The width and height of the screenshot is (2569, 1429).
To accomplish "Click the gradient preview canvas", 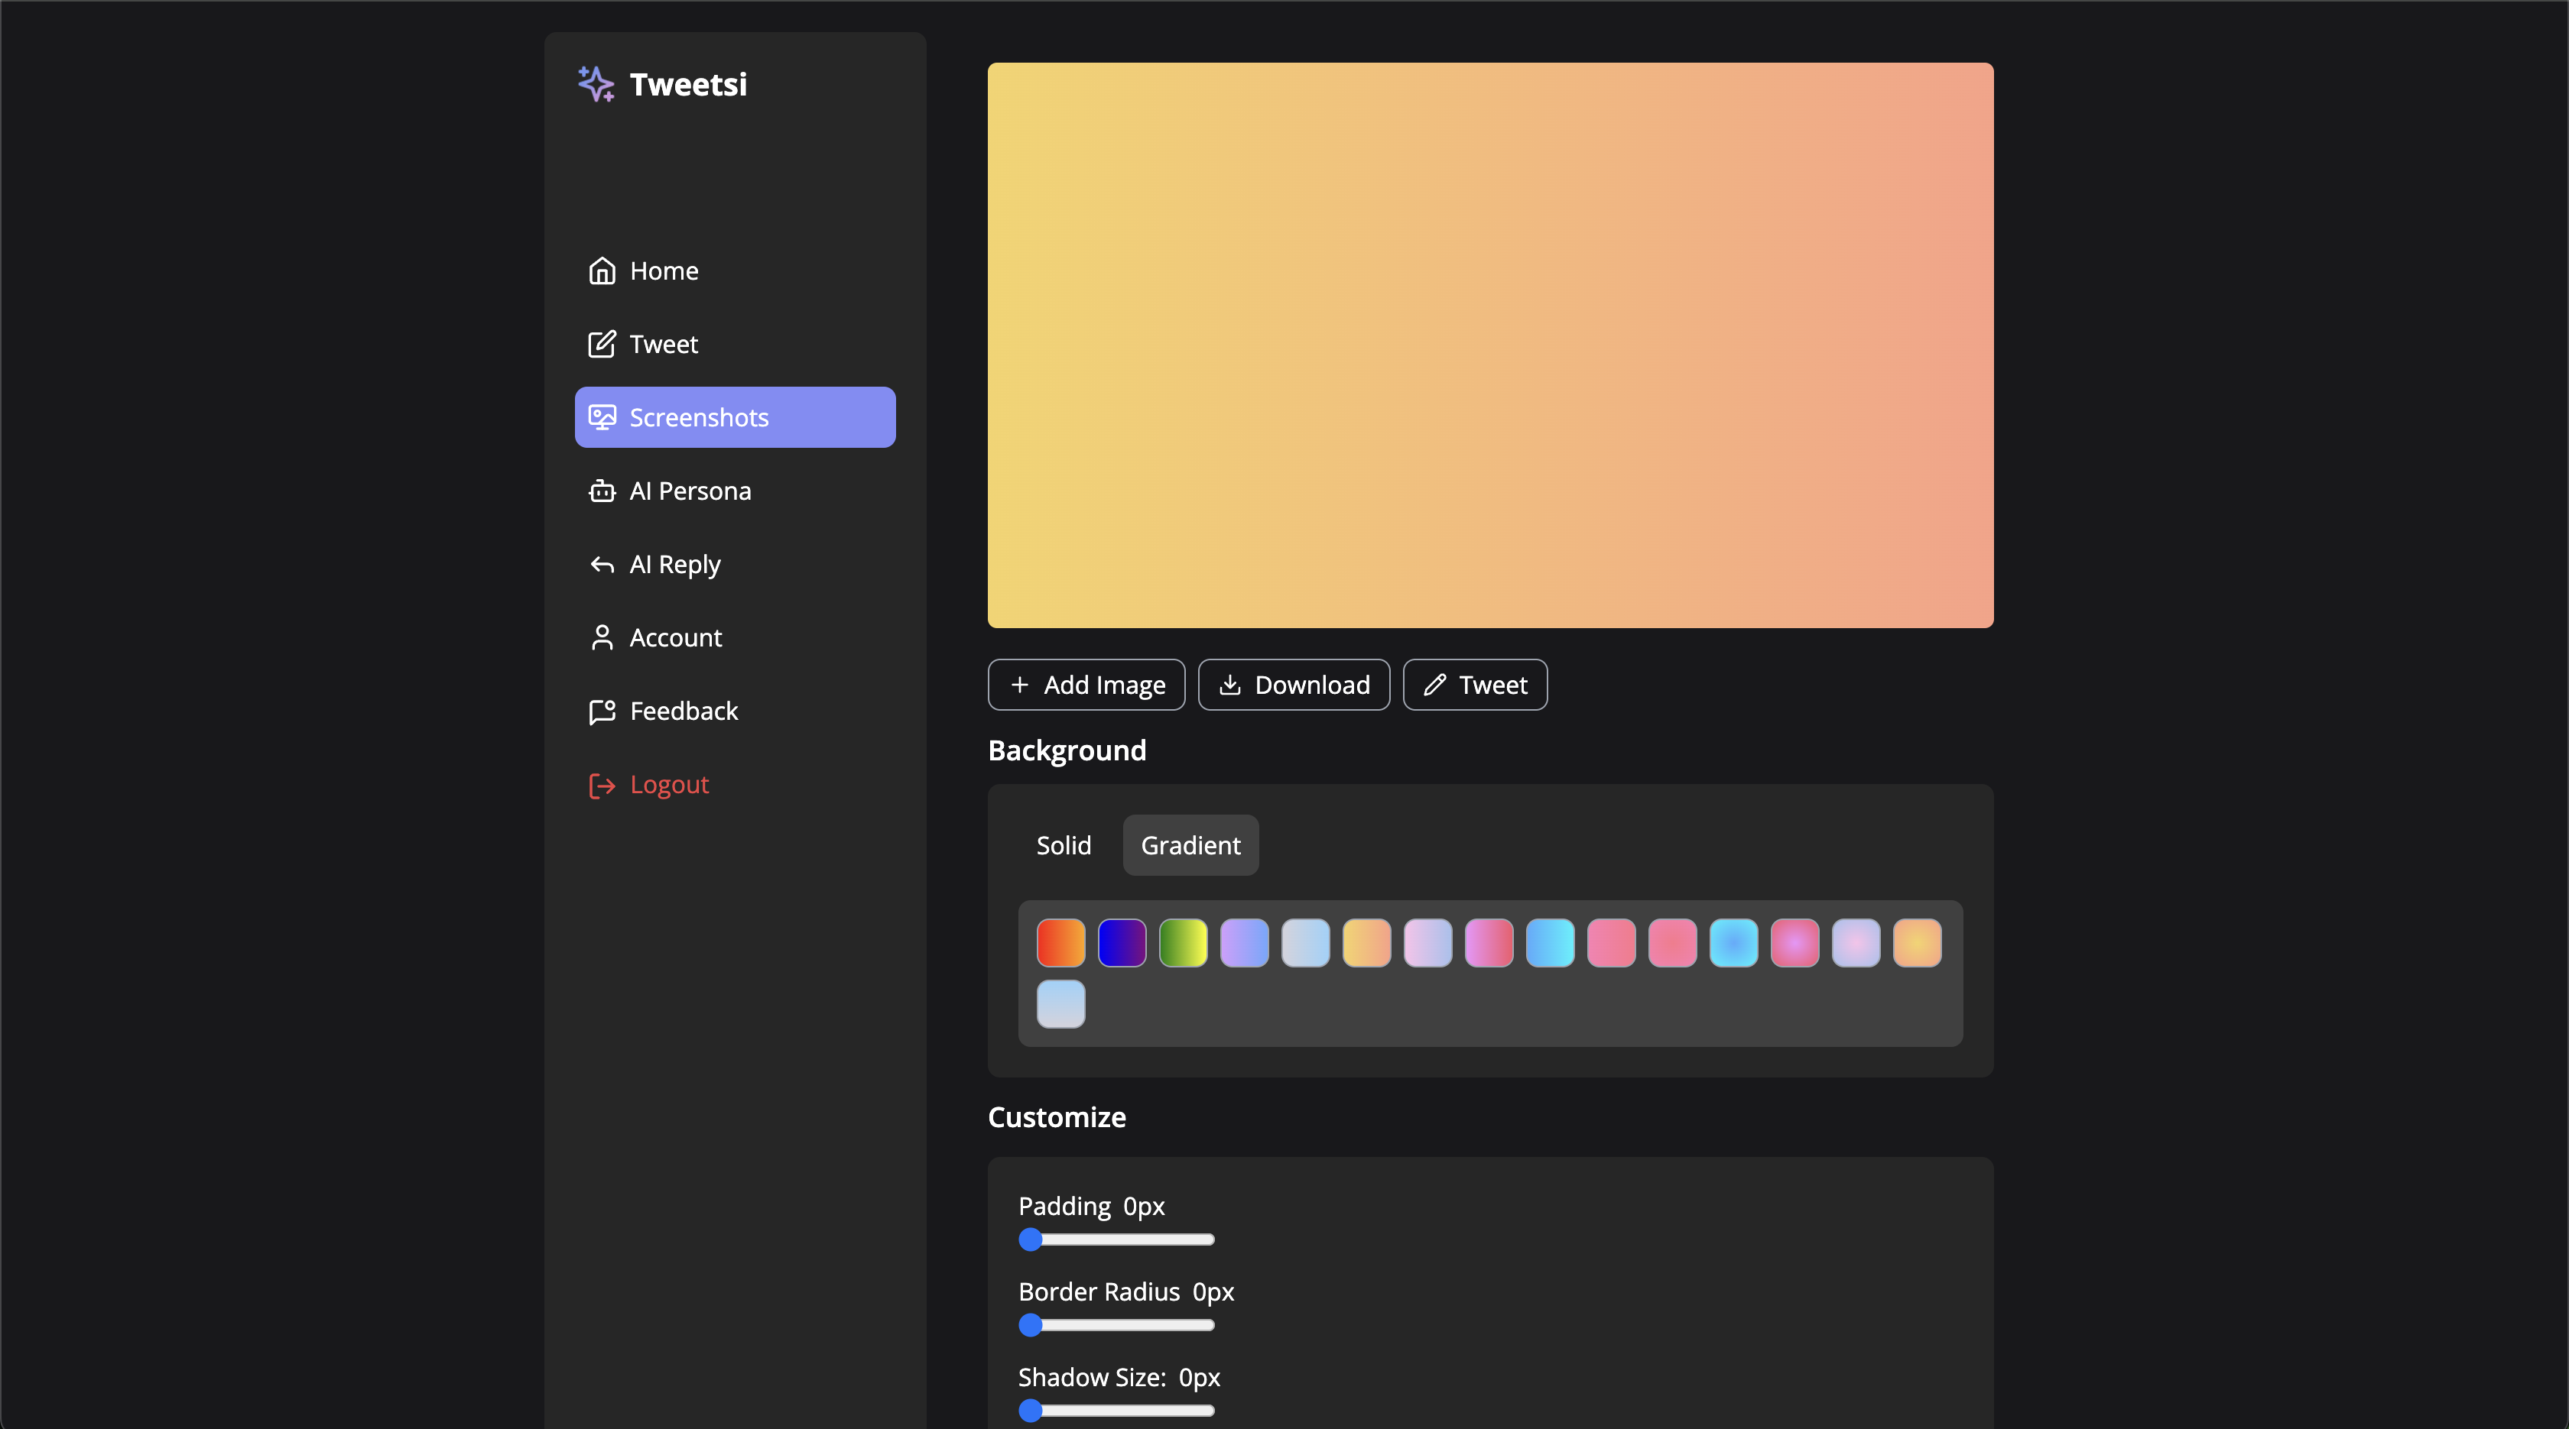I will 1490,345.
